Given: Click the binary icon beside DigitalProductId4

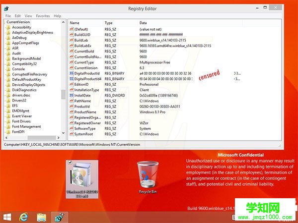Looking at the screenshot, I should coord(72,79).
